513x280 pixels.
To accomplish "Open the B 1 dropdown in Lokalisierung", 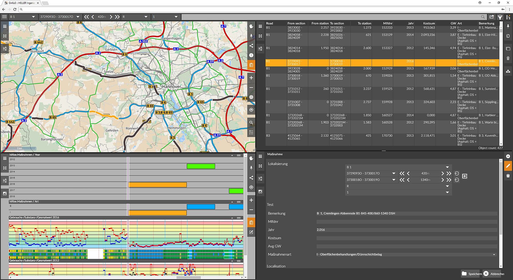I will (x=398, y=167).
